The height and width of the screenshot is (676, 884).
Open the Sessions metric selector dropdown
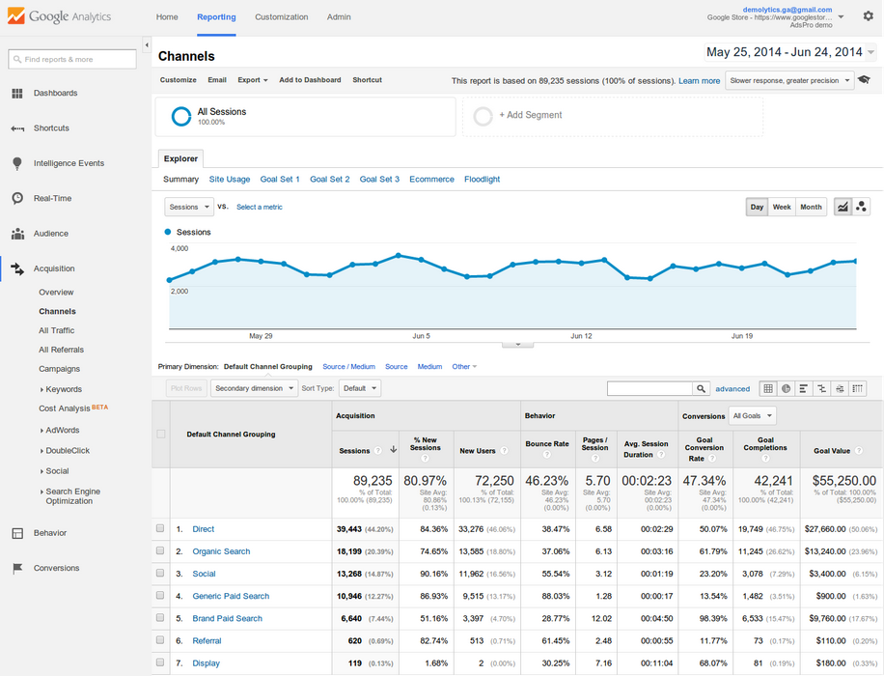[x=188, y=207]
